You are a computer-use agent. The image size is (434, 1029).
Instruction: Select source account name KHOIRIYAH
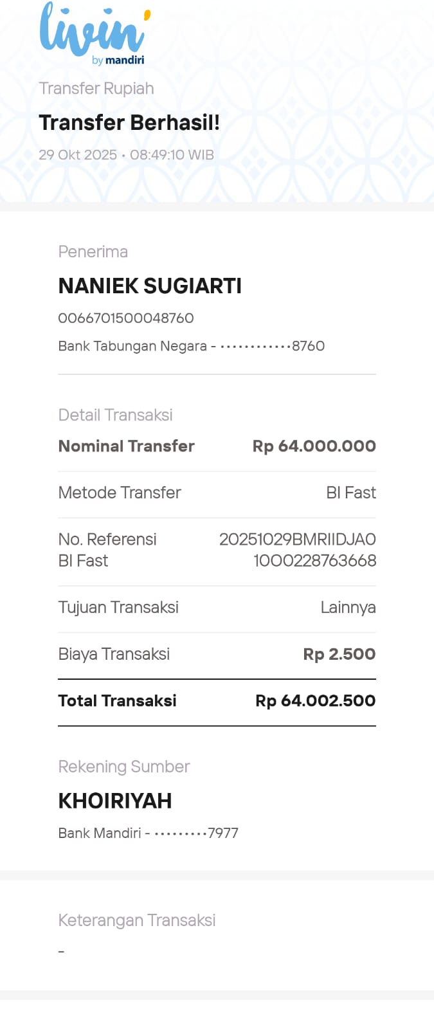115,801
